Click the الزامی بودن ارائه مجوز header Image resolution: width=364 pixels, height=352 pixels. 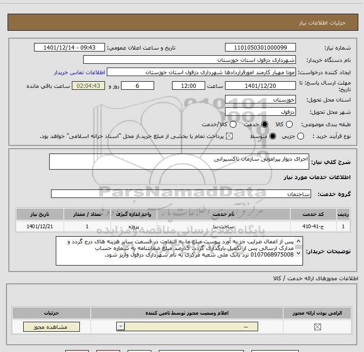(317, 313)
